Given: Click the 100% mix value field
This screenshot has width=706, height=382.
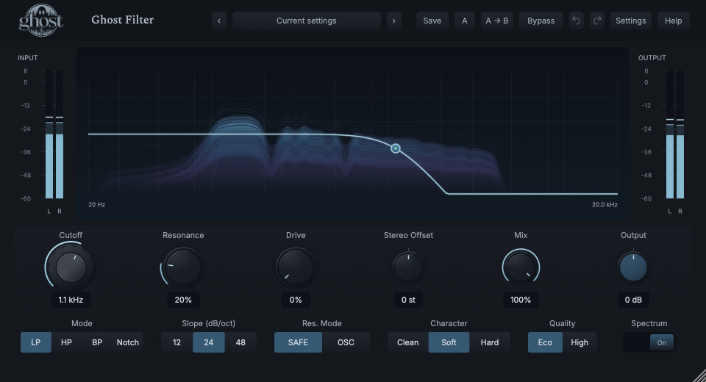Looking at the screenshot, I should pos(521,300).
